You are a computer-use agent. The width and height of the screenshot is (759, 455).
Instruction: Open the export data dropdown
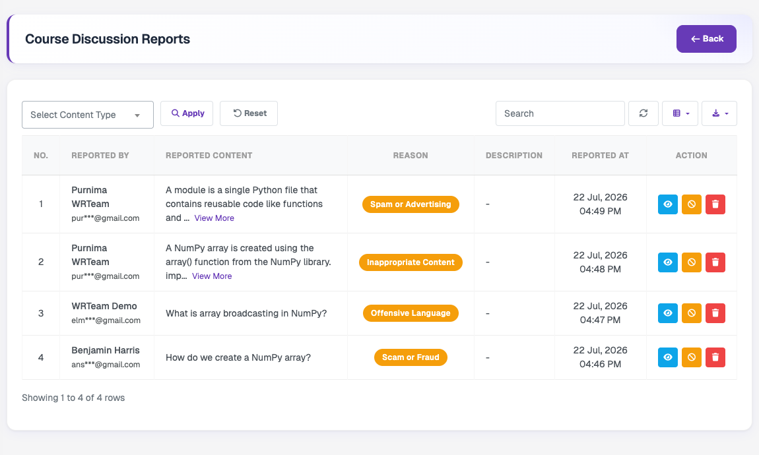click(719, 113)
